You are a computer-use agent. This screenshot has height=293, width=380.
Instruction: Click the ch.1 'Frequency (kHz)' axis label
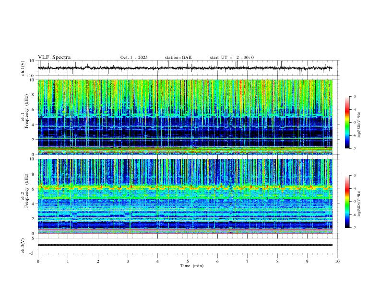click(26, 111)
